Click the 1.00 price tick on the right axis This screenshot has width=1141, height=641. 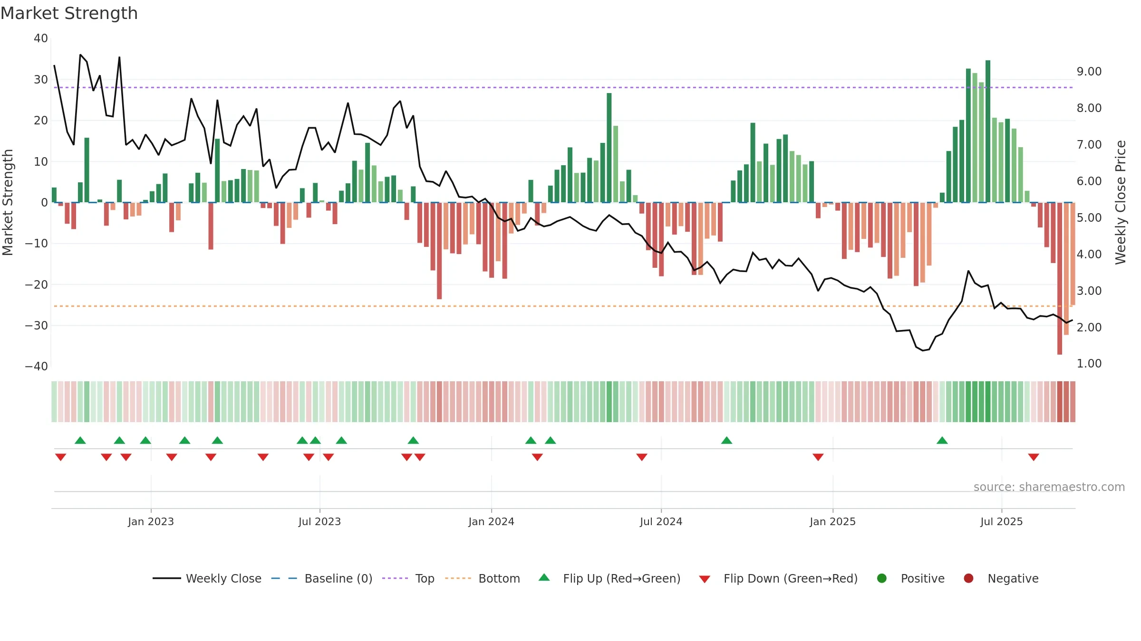click(1089, 363)
